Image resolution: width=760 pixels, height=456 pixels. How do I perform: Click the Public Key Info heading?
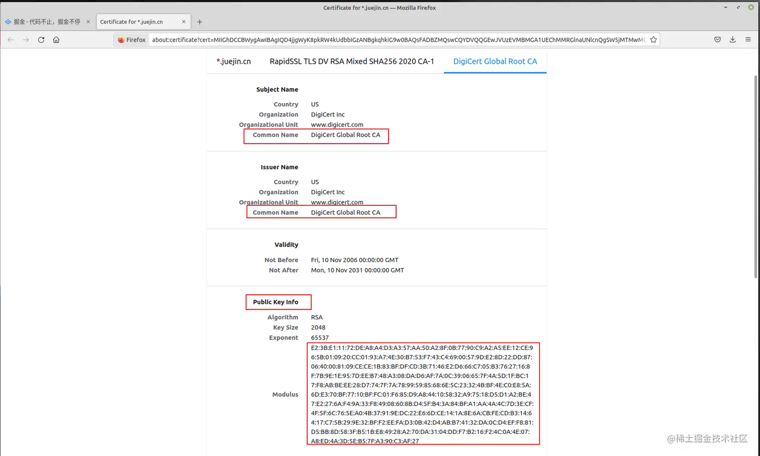click(x=275, y=302)
